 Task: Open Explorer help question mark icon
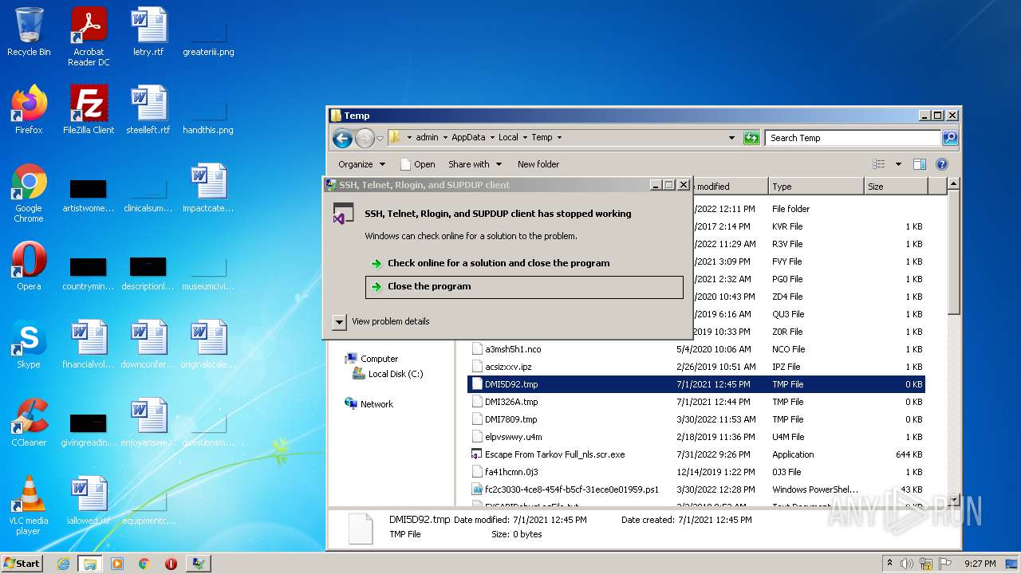[x=941, y=164]
